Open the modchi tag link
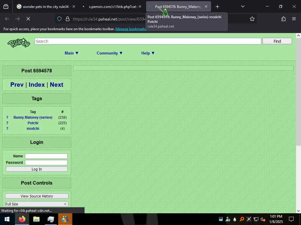 (33, 128)
